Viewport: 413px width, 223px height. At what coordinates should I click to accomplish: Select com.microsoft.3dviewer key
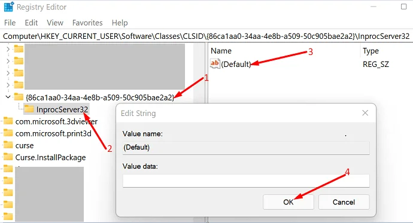point(56,121)
